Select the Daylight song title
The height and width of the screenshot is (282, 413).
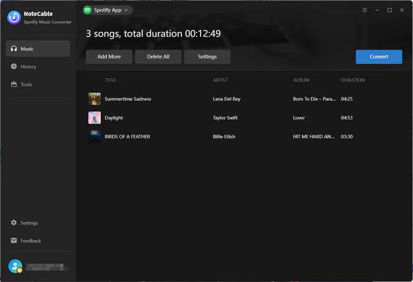[113, 118]
